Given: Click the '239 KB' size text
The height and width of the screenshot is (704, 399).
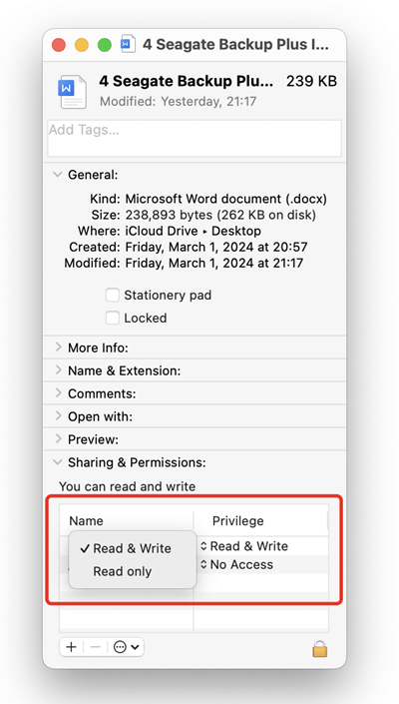Looking at the screenshot, I should (x=311, y=81).
